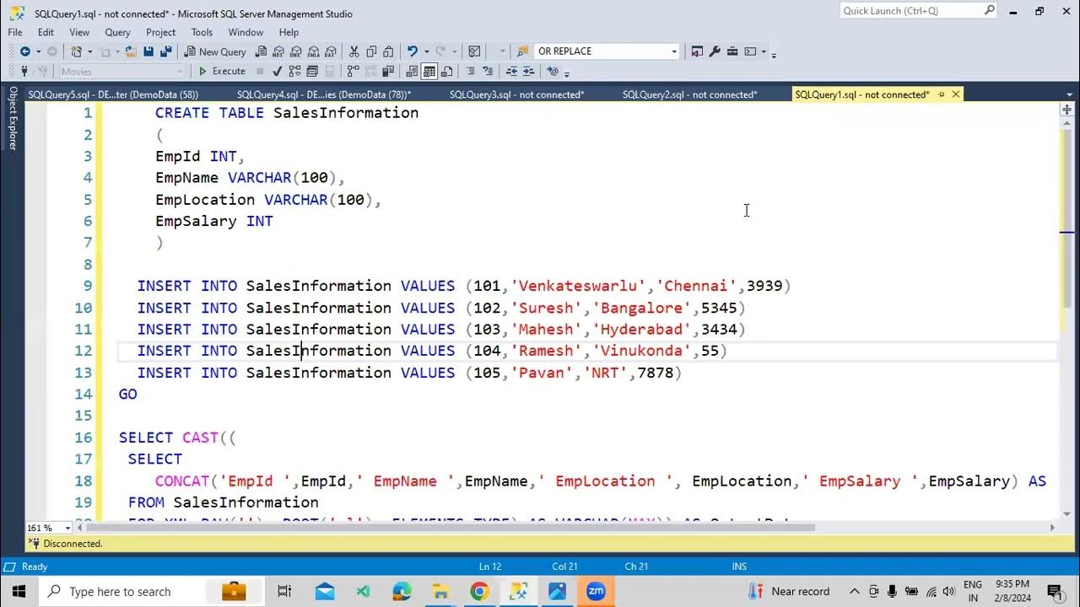The height and width of the screenshot is (607, 1080).
Task: Open the Query menu
Action: [117, 32]
